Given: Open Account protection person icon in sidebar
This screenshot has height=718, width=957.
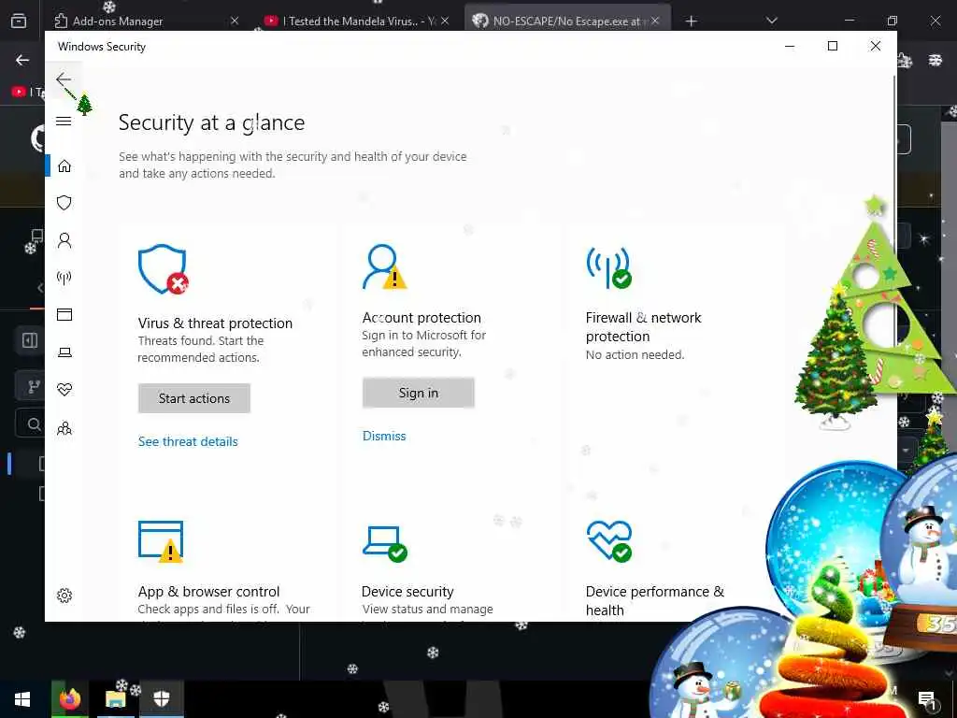Looking at the screenshot, I should click(64, 240).
